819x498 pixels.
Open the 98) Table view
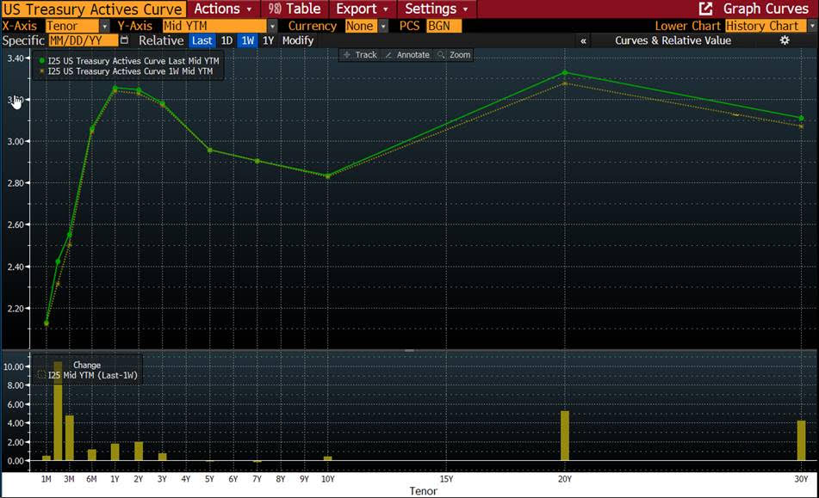point(295,9)
